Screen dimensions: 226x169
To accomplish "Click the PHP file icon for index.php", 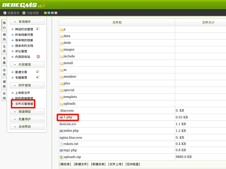I will [x=61, y=131].
